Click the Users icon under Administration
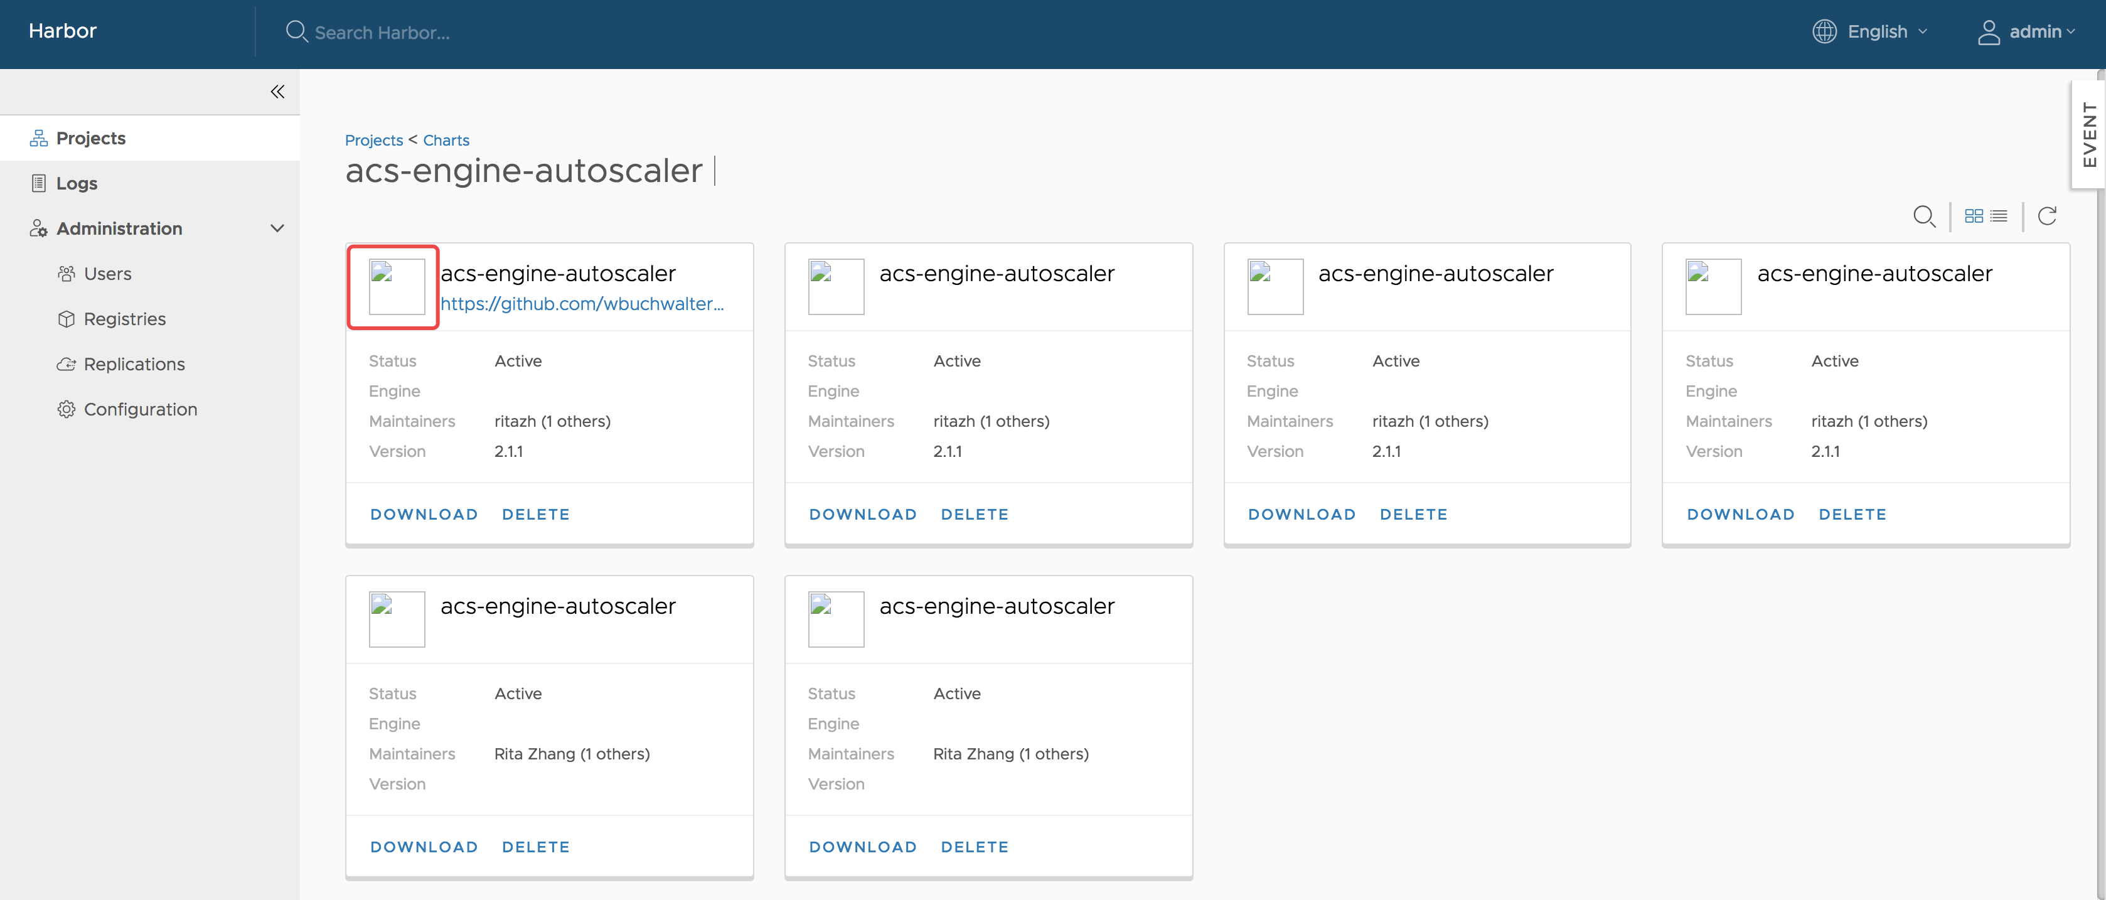The height and width of the screenshot is (900, 2106). (x=67, y=273)
